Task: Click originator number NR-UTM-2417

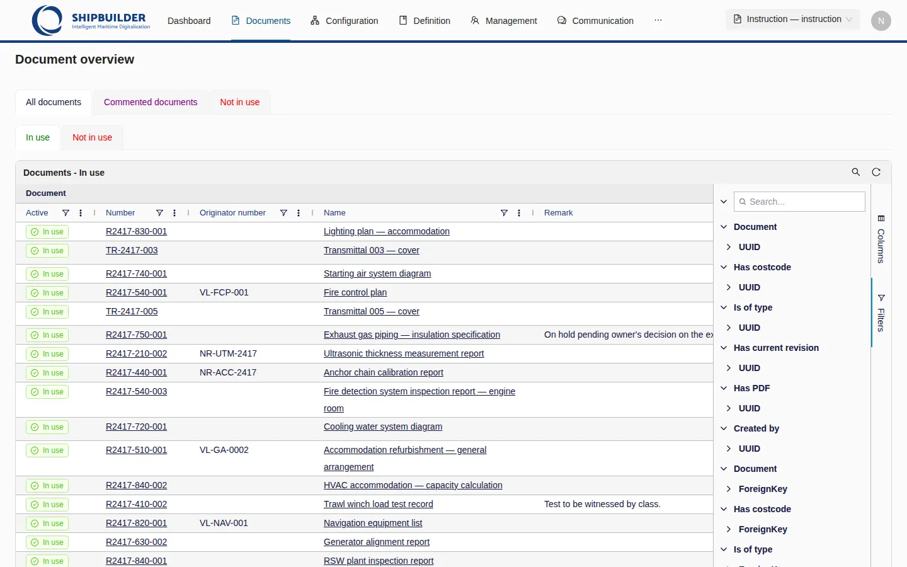Action: tap(228, 353)
